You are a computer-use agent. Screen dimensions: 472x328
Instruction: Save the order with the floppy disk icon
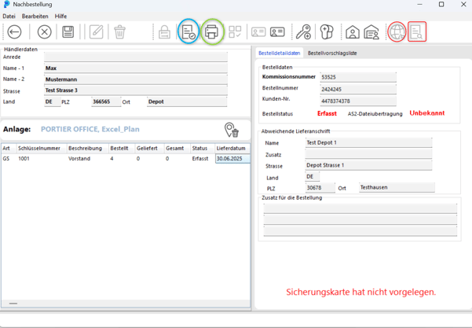click(68, 32)
